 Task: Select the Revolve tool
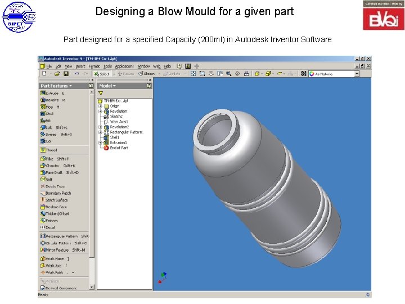point(53,100)
